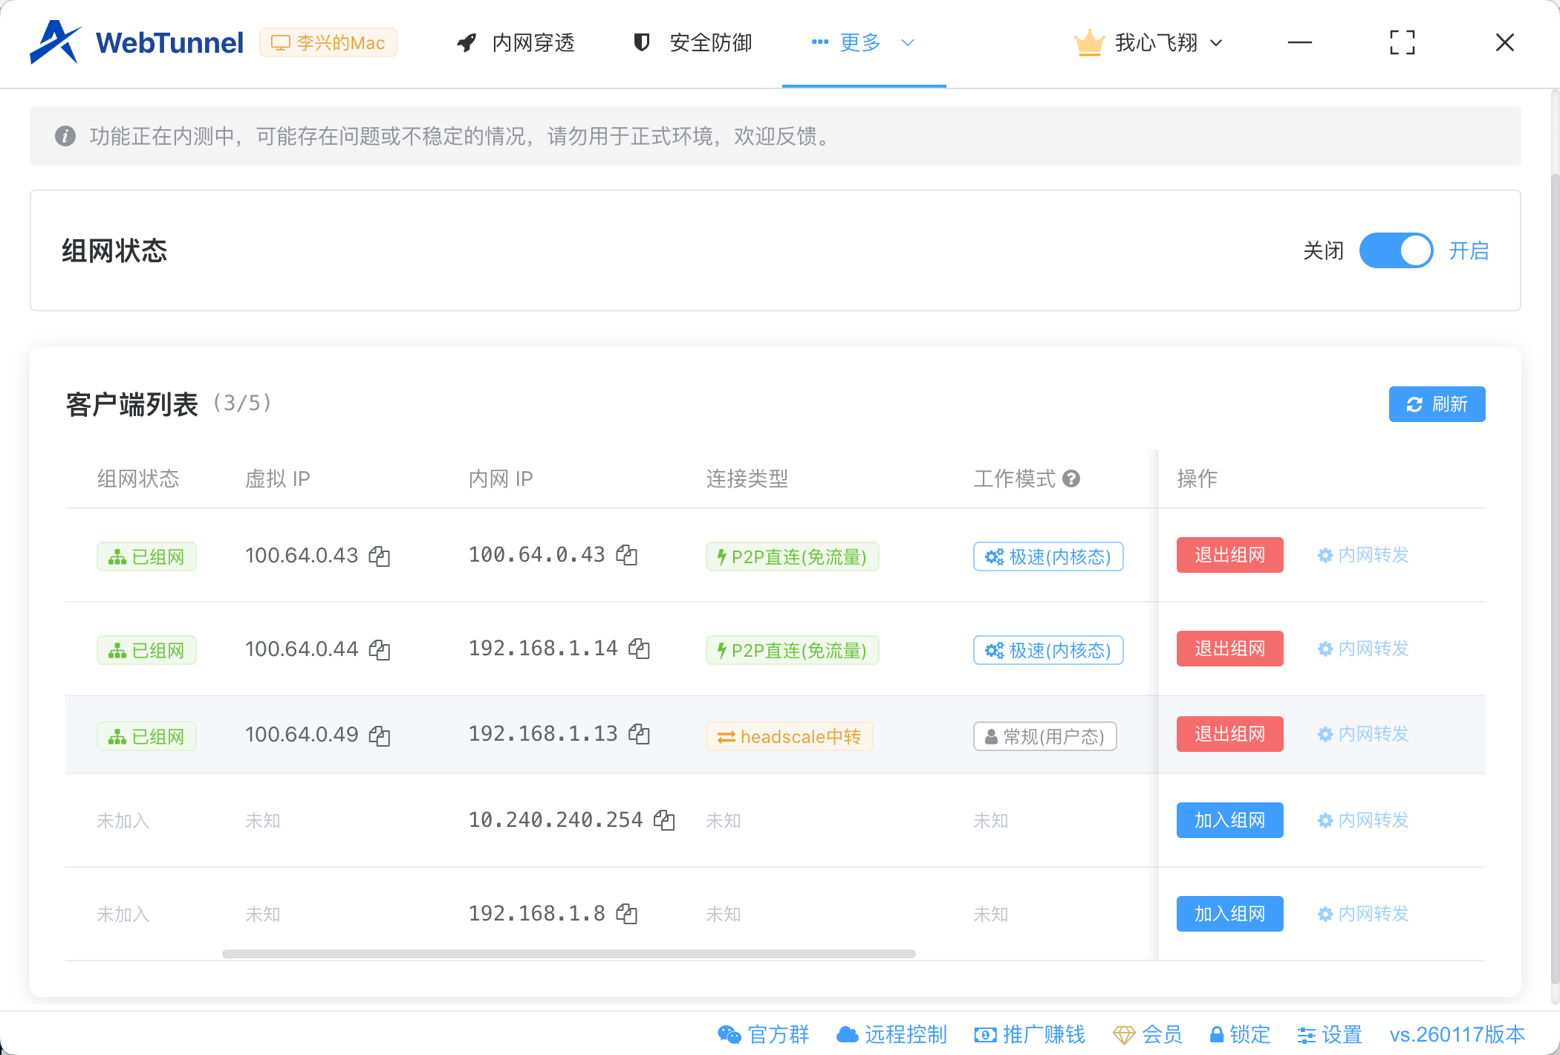
Task: Enable 内网转发 on the 10.240.240.254 row
Action: click(x=1362, y=820)
